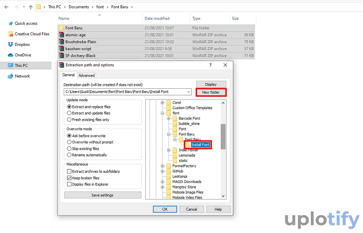Expand the Indie Flower tree node
The image size is (363, 233).
click(168, 150)
